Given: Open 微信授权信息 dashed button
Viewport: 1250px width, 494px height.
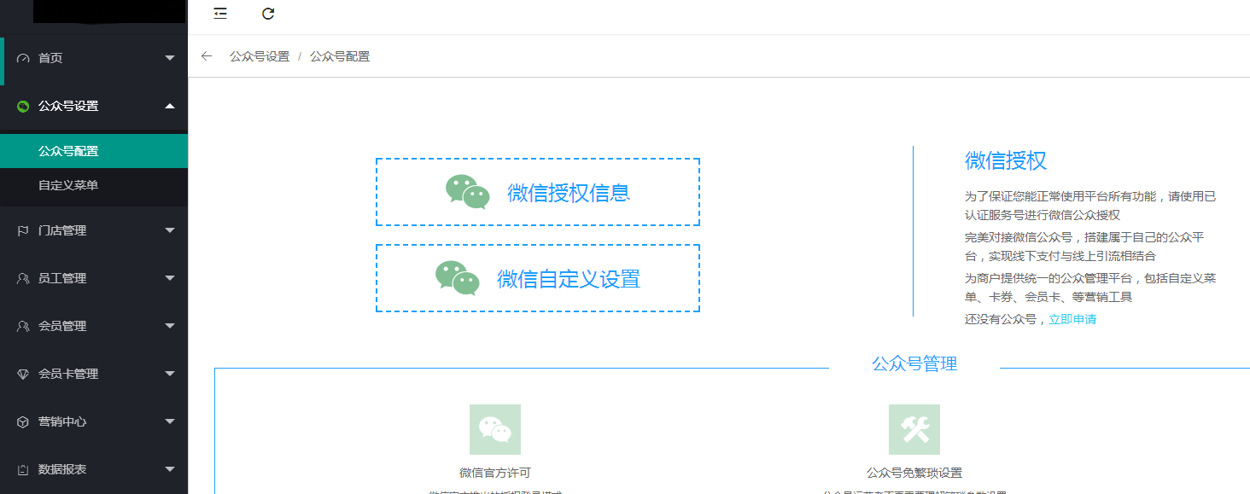Looking at the screenshot, I should click(x=538, y=192).
